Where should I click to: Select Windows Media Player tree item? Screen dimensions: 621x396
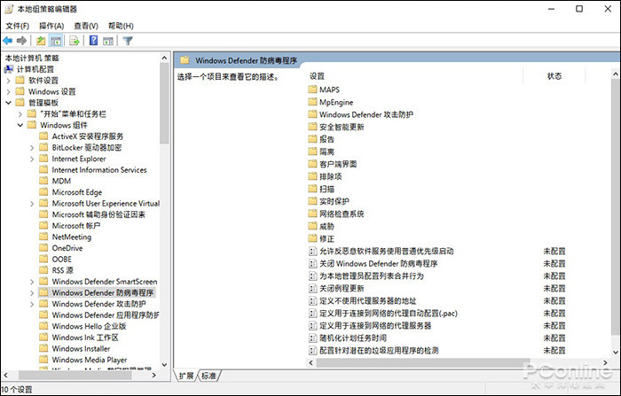tap(90, 360)
